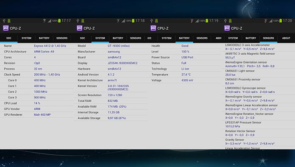
Task: Tap the green battery notification icon beside USB, 17:20 screen
Action: tap(230, 21)
